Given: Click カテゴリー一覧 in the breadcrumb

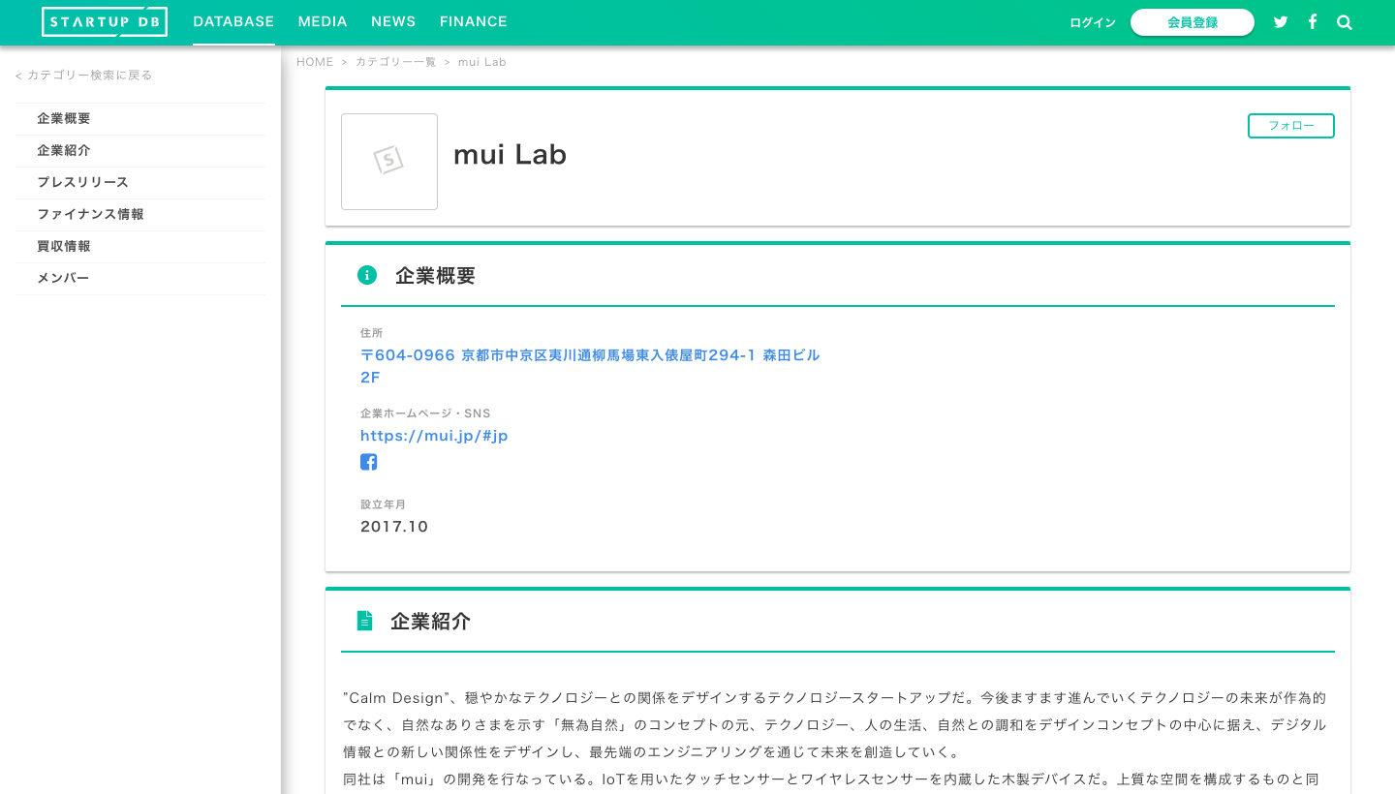Looking at the screenshot, I should click(x=395, y=62).
